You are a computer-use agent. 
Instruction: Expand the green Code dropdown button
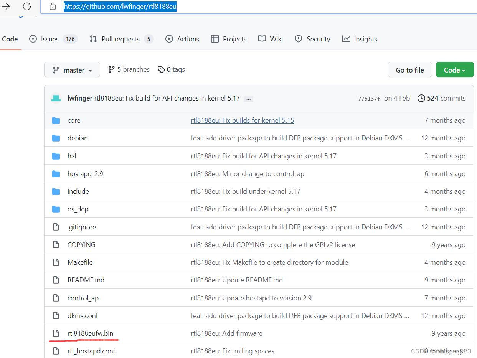(455, 70)
